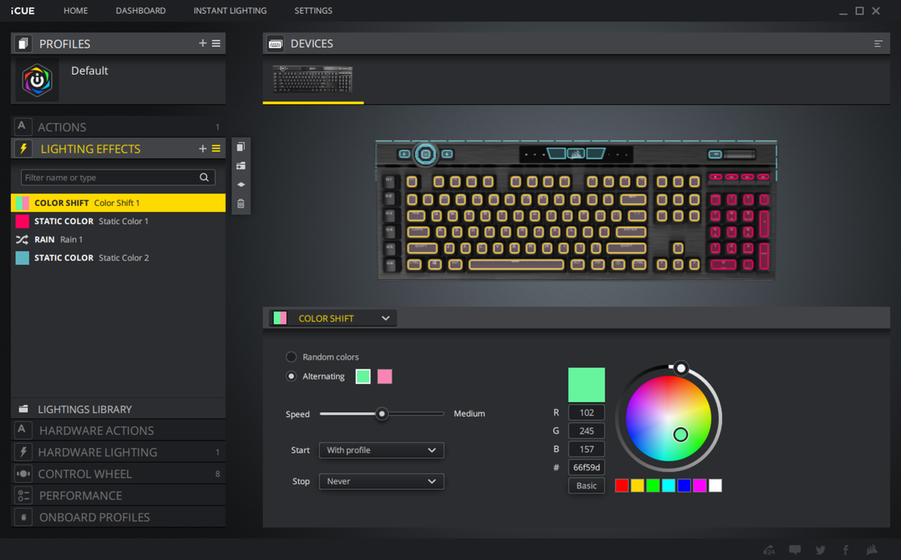Select the green alternating color swatch
The width and height of the screenshot is (901, 560).
click(x=363, y=376)
